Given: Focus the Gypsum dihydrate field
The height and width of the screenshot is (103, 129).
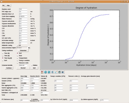Looking at the screenshot, I should coord(23,26).
